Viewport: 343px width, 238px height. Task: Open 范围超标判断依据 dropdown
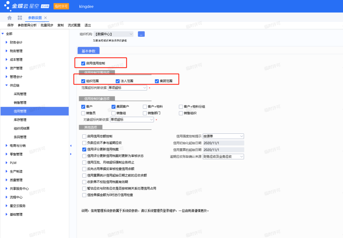(x=127, y=88)
